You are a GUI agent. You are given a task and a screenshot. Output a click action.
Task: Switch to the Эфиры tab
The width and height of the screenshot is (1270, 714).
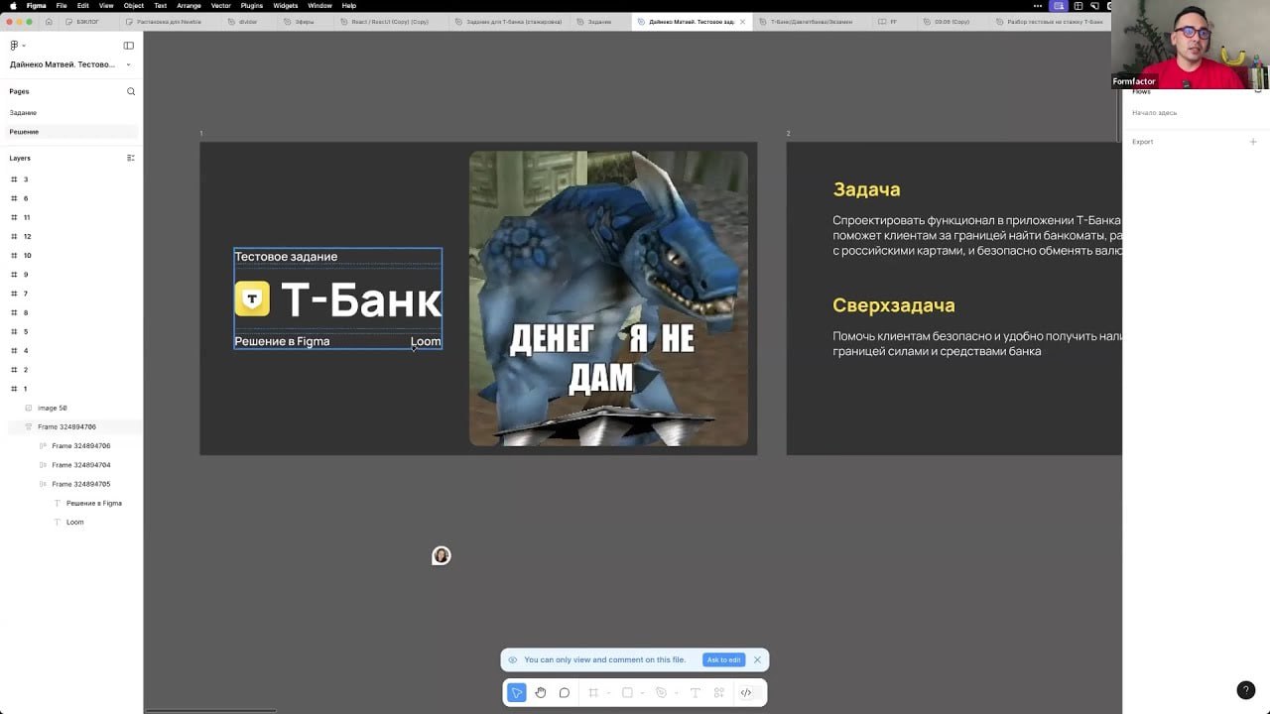click(304, 21)
